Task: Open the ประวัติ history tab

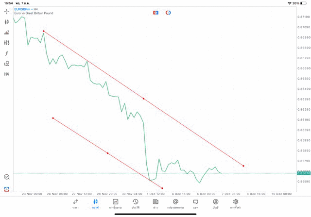Action: pyautogui.click(x=136, y=203)
